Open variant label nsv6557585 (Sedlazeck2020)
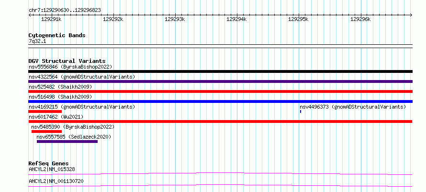 point(74,137)
